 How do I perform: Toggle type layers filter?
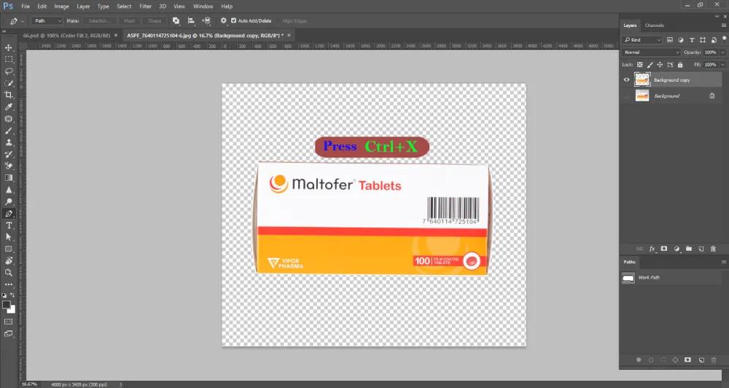[x=692, y=40]
